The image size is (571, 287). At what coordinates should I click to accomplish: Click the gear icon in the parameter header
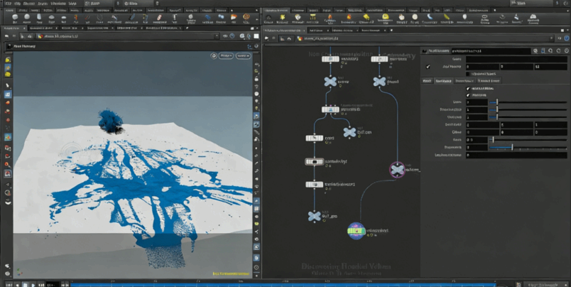coord(537,51)
